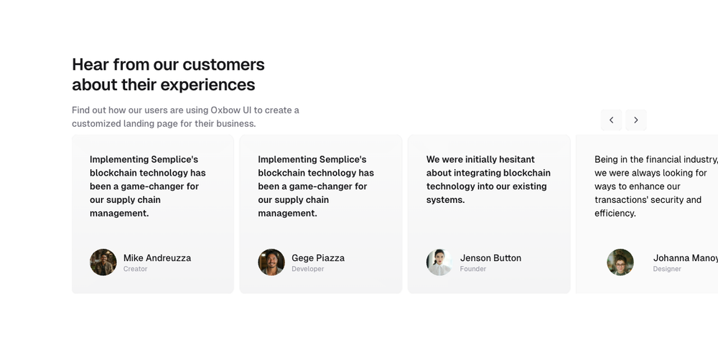The image size is (718, 352).
Task: Click the 'Being in the financial industry' quote
Action: click(x=652, y=186)
